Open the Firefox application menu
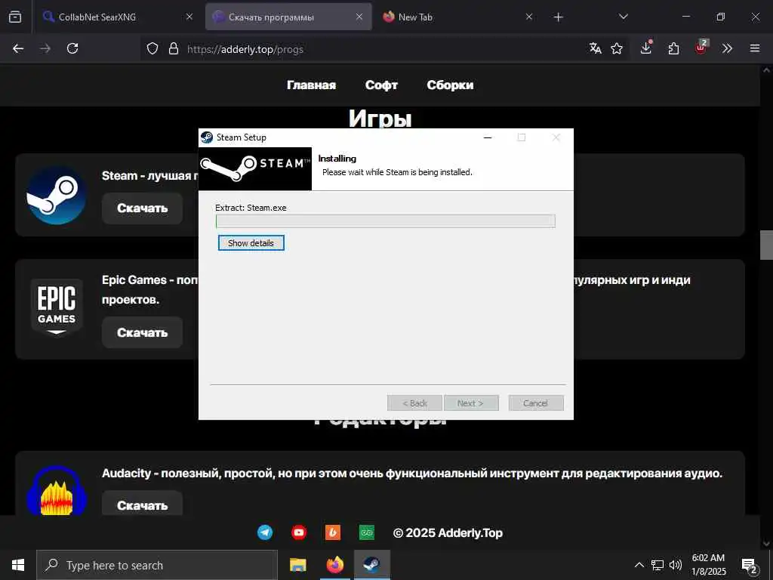Image resolution: width=773 pixels, height=580 pixels. pyautogui.click(x=755, y=48)
